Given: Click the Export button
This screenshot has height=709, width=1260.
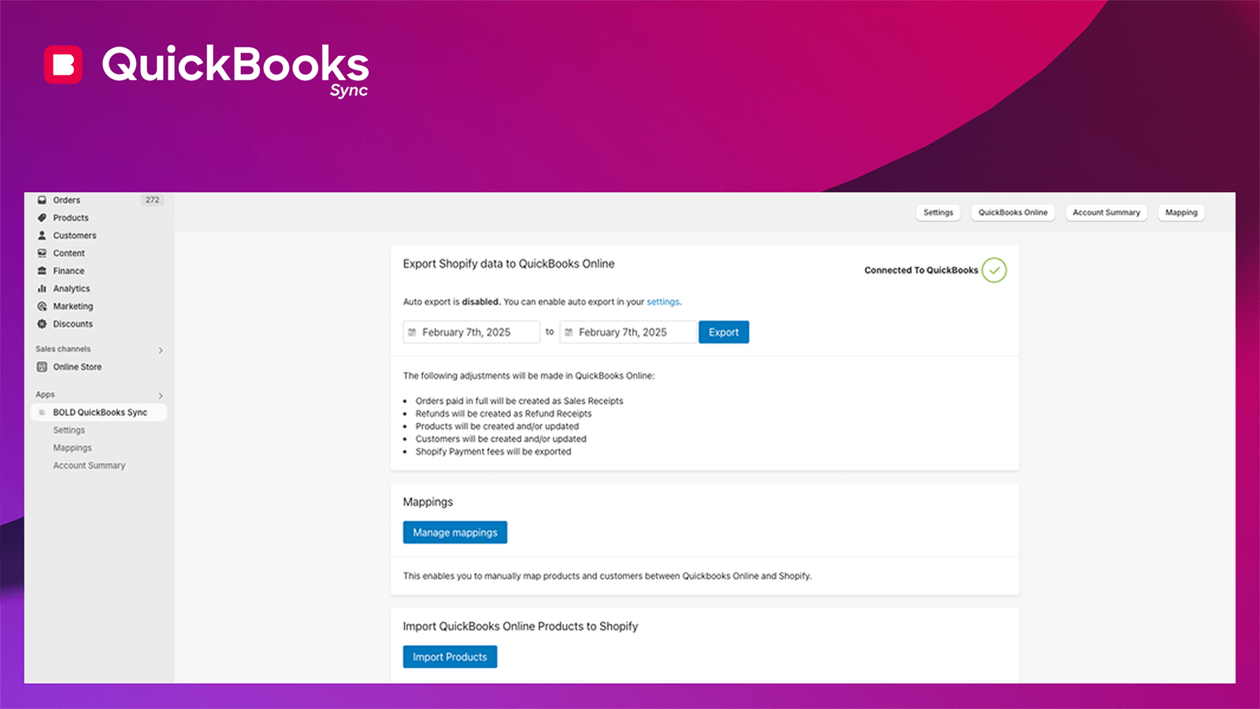Looking at the screenshot, I should pyautogui.click(x=723, y=332).
